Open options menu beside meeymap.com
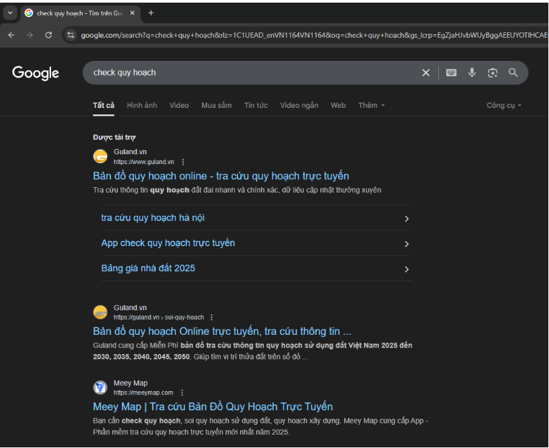 (182, 393)
